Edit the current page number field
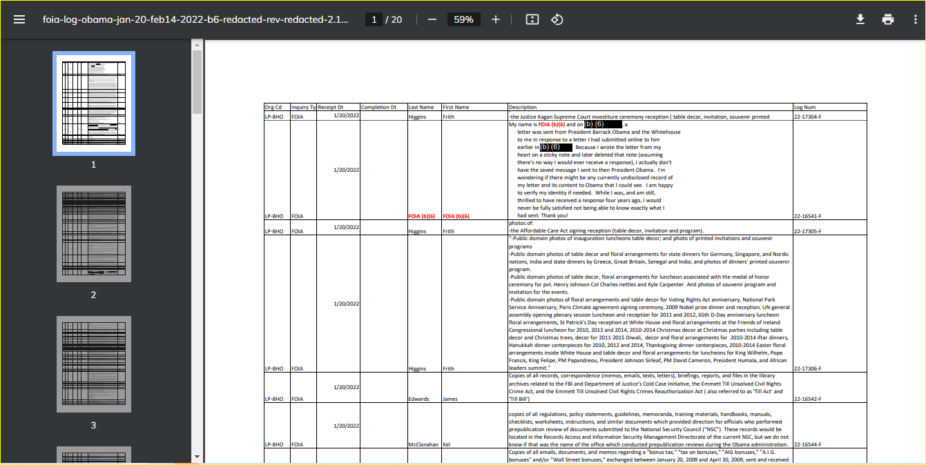The width and height of the screenshot is (926, 465). (374, 19)
